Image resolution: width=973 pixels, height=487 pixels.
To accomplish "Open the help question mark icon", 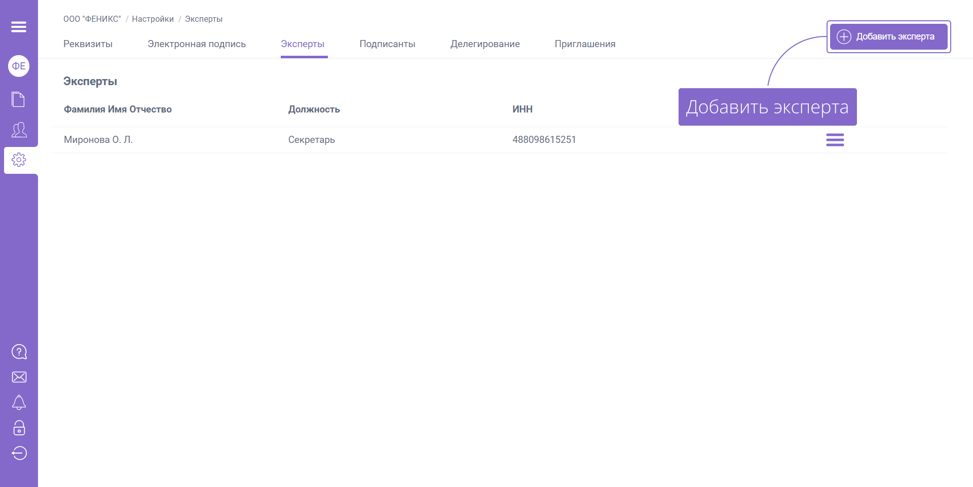I will (19, 351).
